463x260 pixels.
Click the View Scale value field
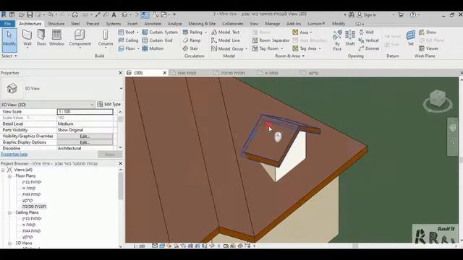[85, 112]
